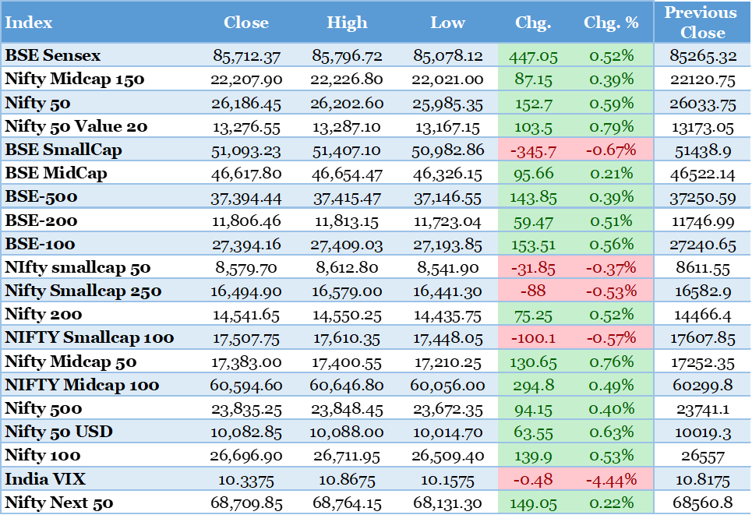Select NIFTY Smallcap 100's -0.57% cell

pos(611,337)
